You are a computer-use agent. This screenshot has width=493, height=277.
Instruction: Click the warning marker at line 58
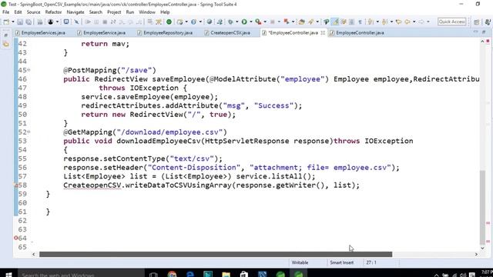click(x=16, y=185)
